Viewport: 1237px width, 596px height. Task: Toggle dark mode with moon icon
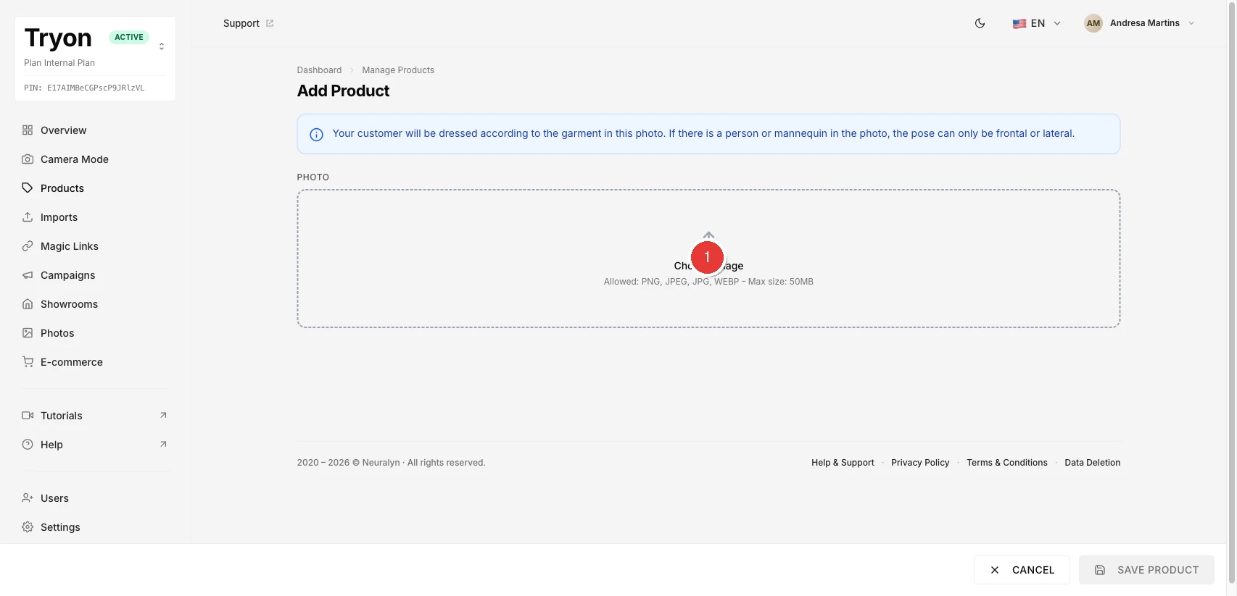coord(980,23)
